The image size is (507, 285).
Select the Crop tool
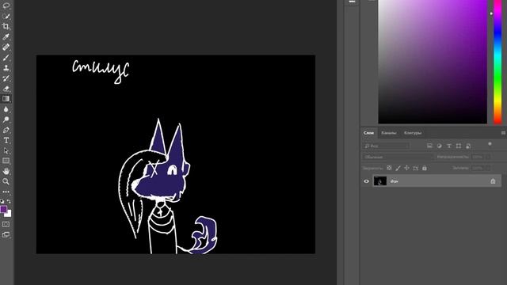click(x=6, y=26)
